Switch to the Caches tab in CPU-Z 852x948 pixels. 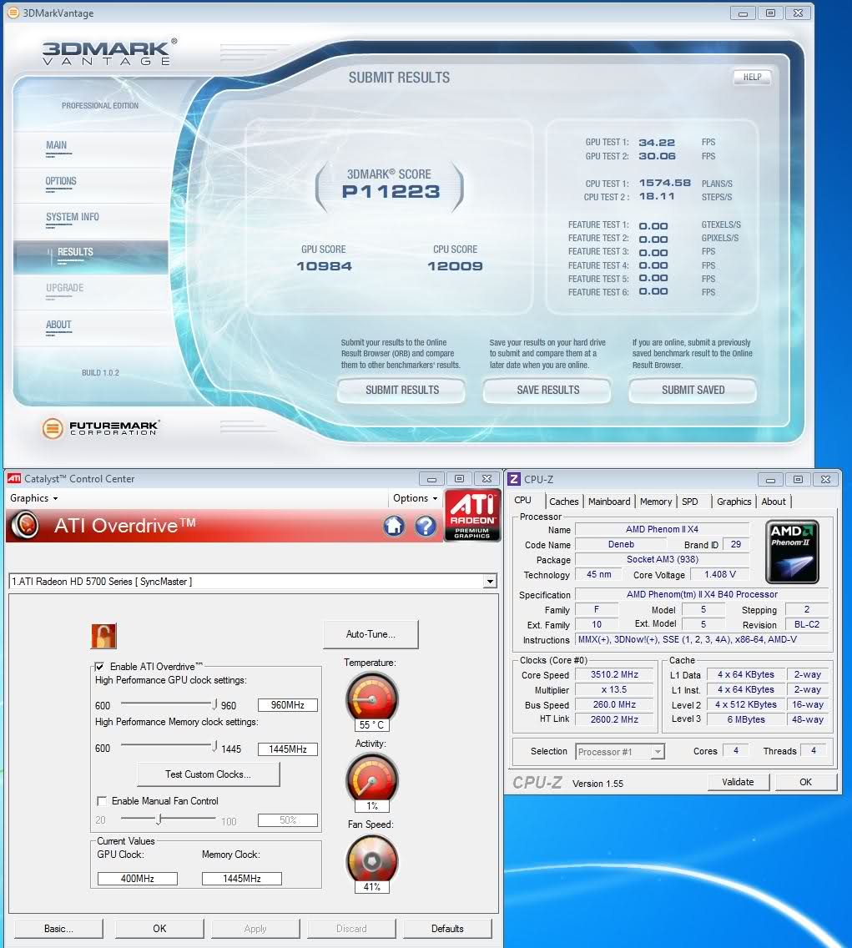pyautogui.click(x=564, y=502)
